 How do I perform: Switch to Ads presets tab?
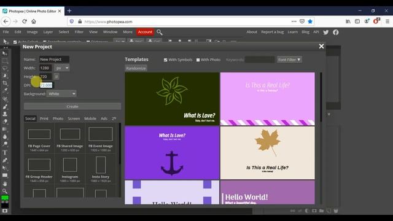click(104, 118)
